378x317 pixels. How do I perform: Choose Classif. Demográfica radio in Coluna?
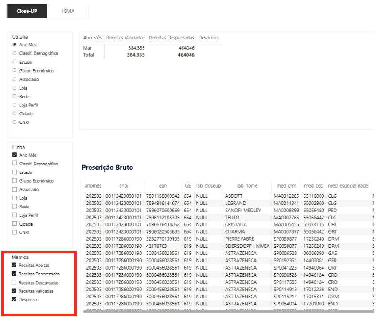[x=15, y=53]
